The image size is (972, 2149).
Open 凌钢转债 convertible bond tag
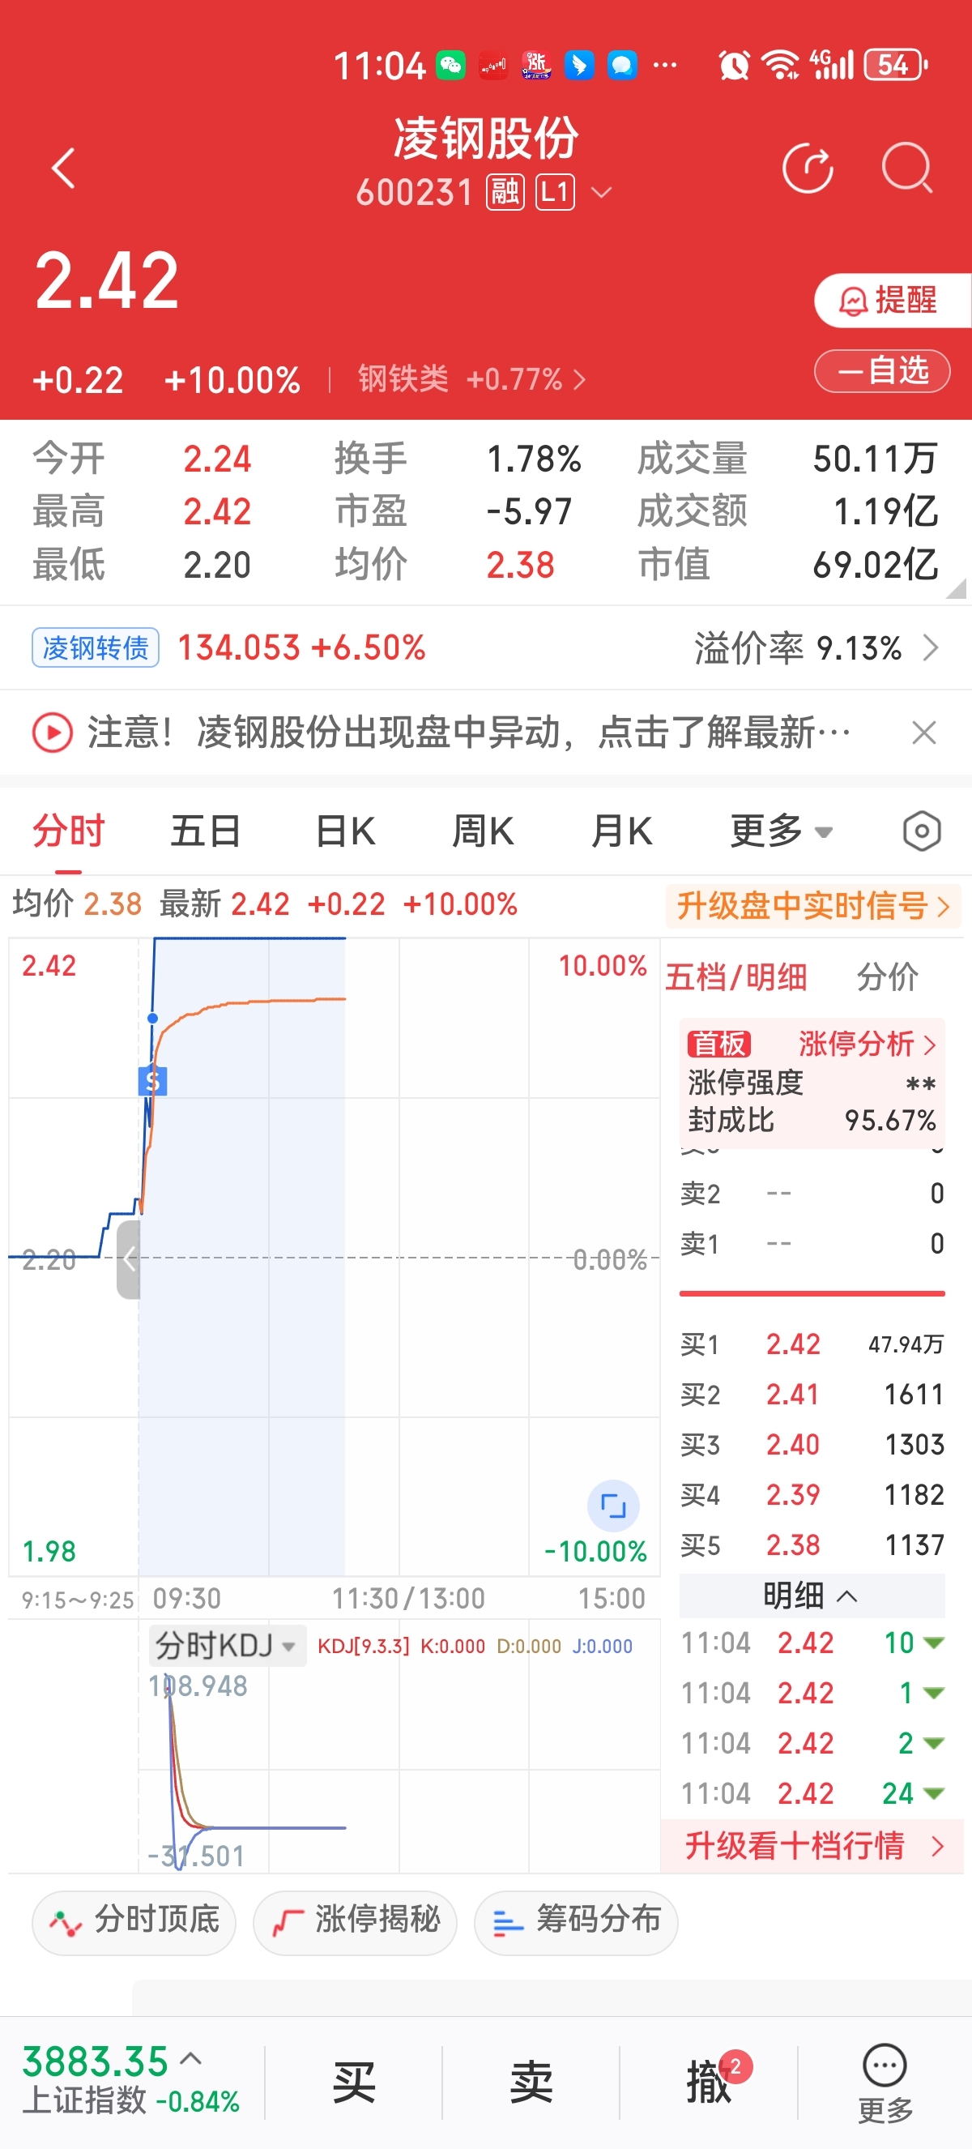tap(95, 647)
